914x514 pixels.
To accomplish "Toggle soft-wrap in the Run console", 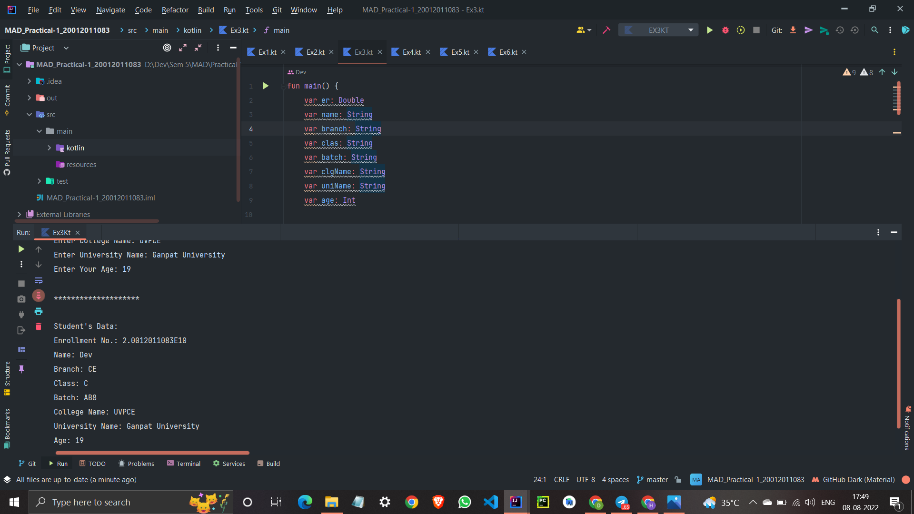I will click(39, 280).
